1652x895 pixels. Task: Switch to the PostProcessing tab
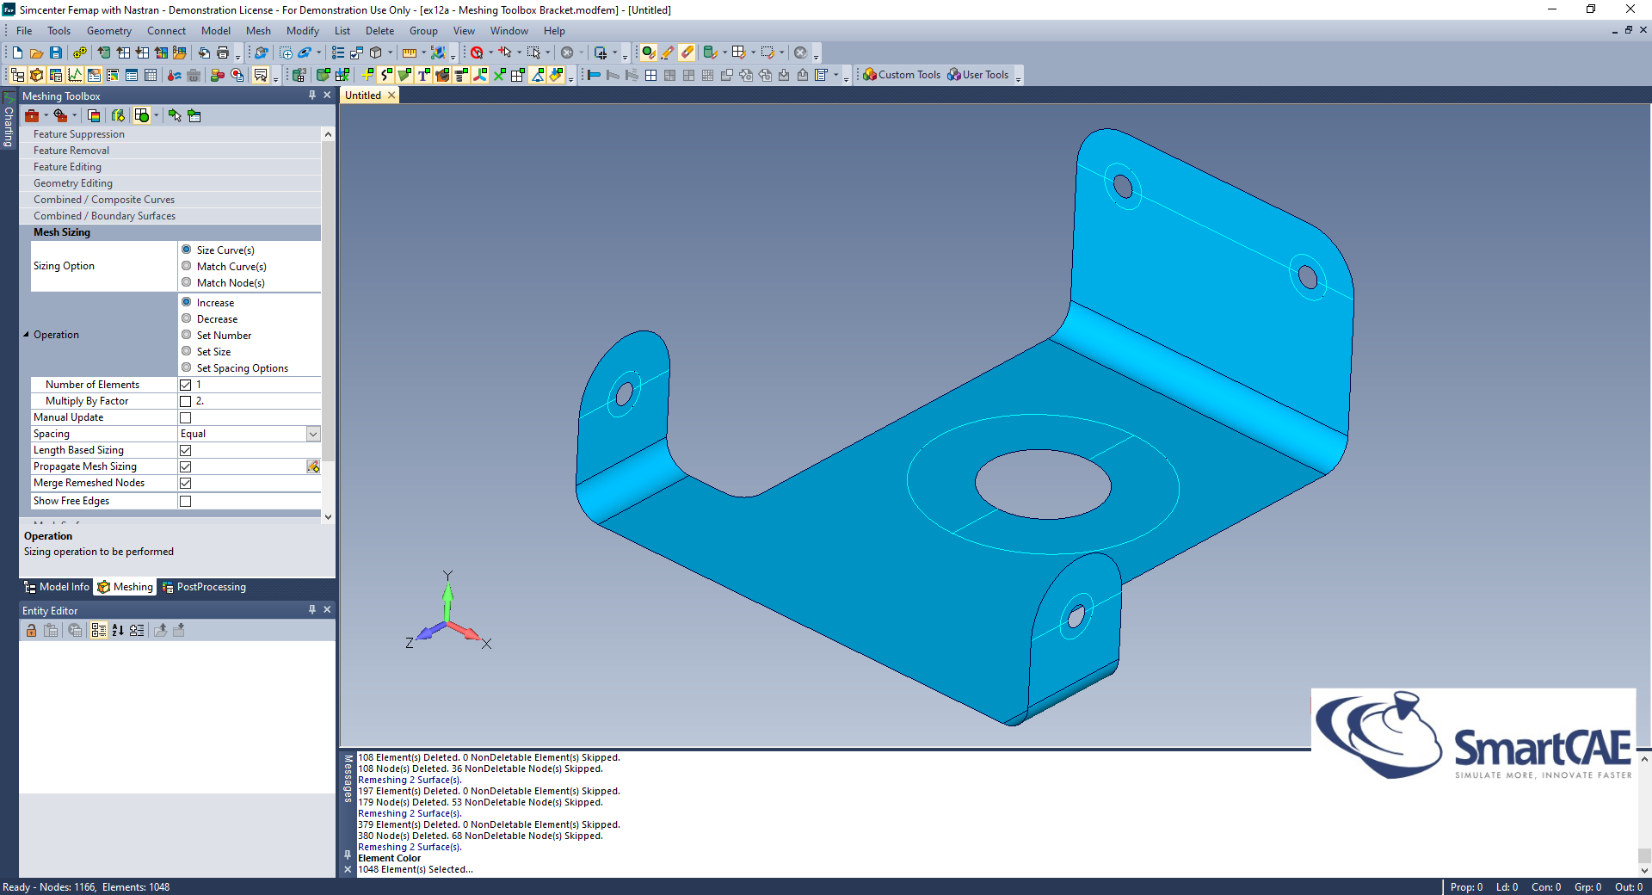[204, 587]
